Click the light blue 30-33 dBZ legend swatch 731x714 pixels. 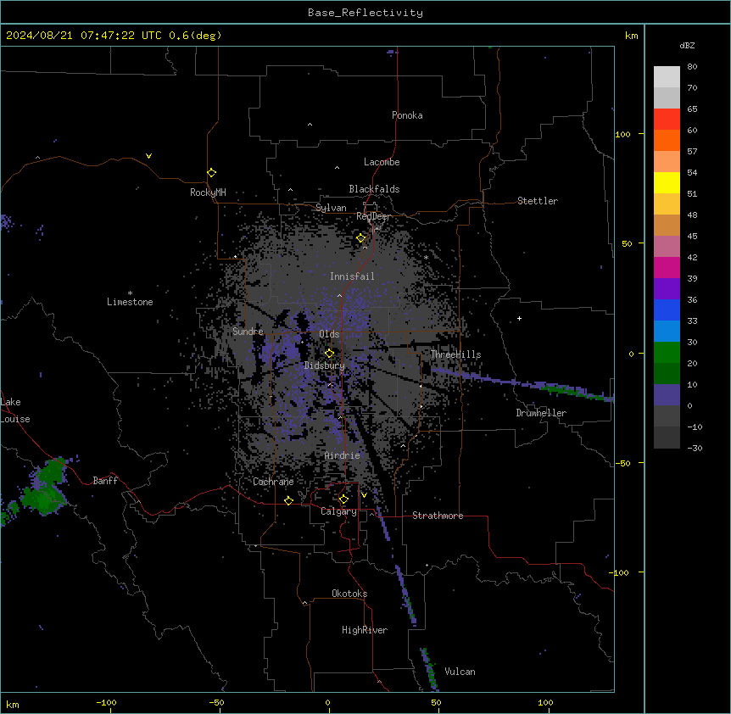tap(667, 332)
